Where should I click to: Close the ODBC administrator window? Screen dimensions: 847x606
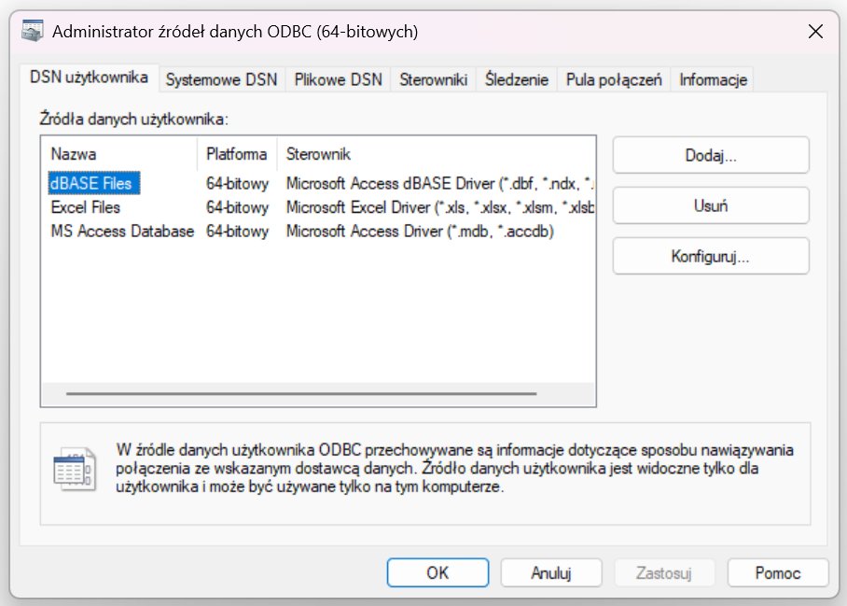(x=815, y=32)
